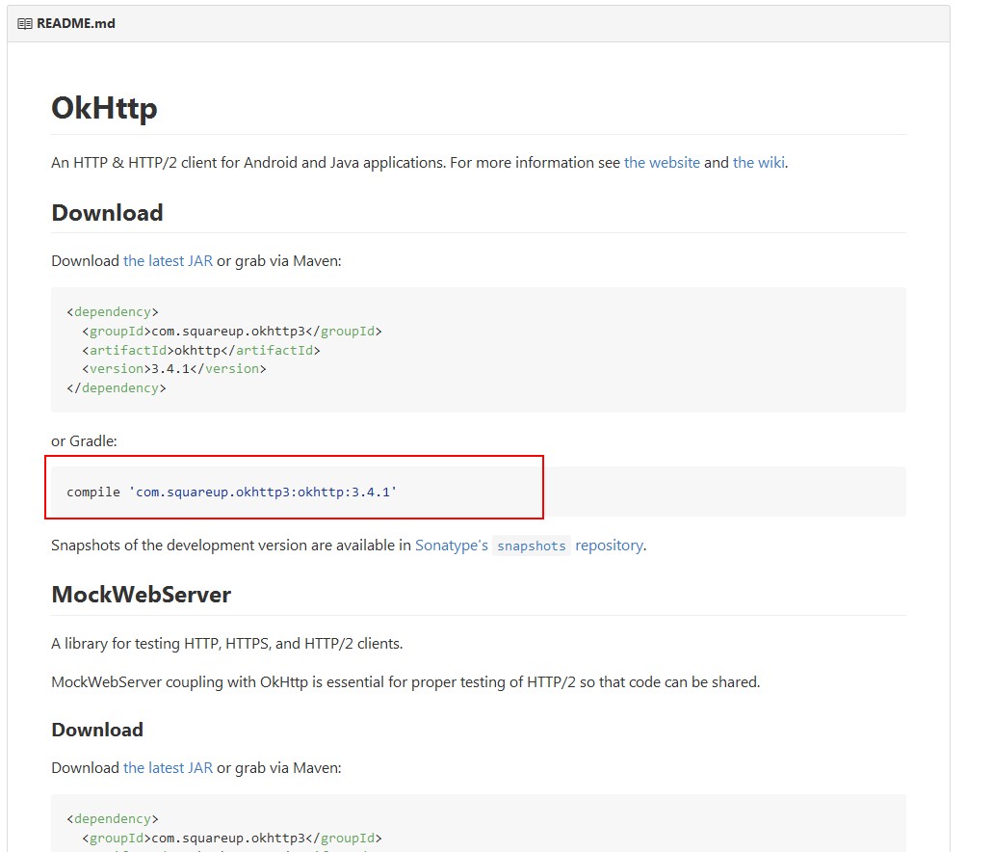Open 'the wiki' link
This screenshot has height=852, width=992.
[759, 163]
